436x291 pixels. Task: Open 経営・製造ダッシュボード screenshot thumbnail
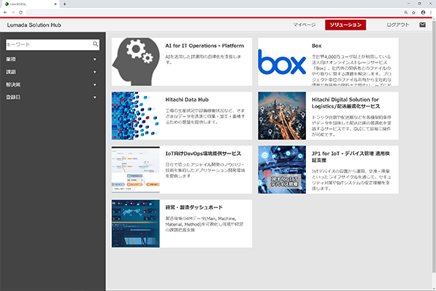tap(136, 223)
